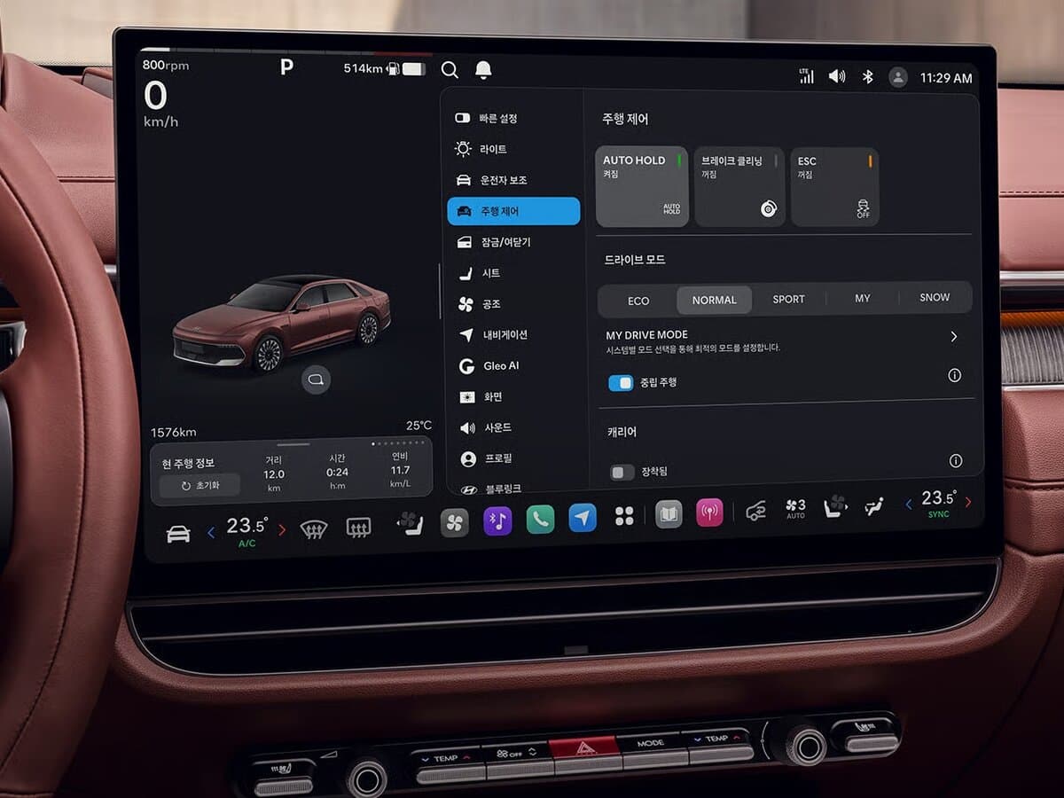
Task: Reset trip info with 초기화 button
Action: [199, 486]
